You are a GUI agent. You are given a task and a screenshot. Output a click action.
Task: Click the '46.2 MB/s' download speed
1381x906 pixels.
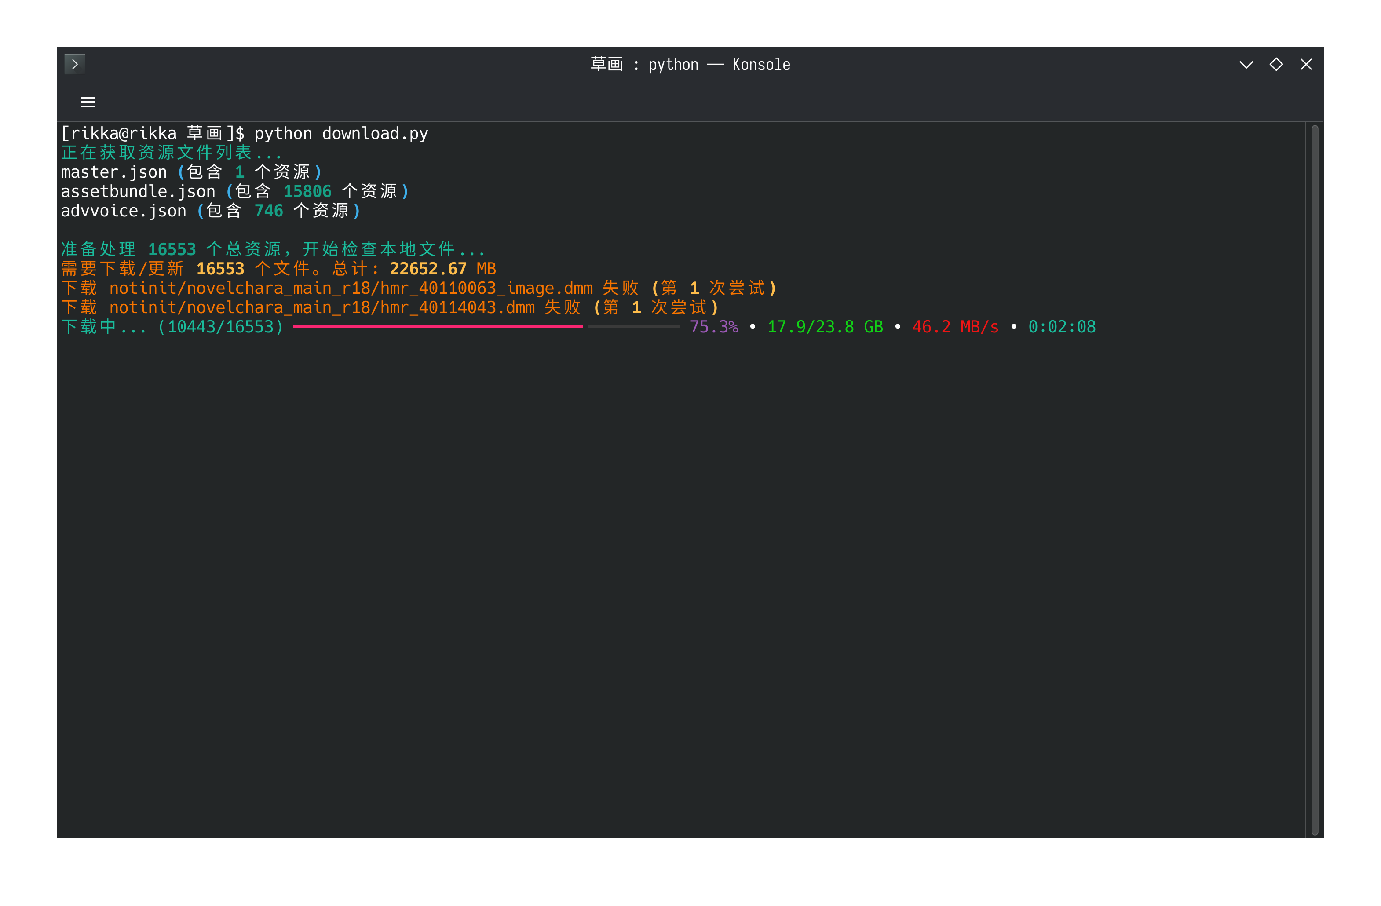tap(956, 327)
